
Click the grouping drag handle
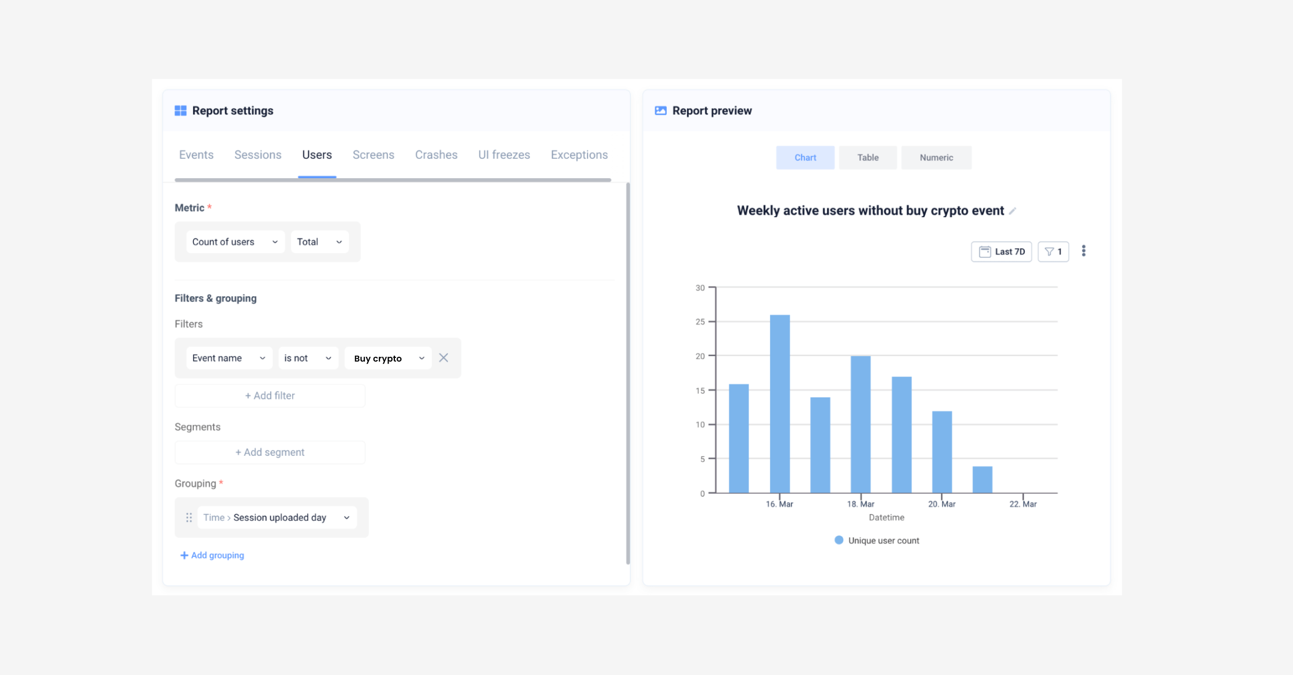point(189,517)
